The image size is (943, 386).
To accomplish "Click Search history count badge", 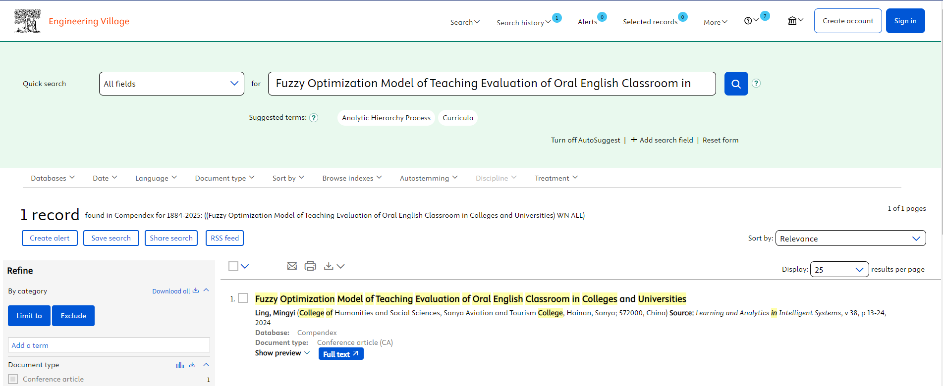I will [557, 18].
